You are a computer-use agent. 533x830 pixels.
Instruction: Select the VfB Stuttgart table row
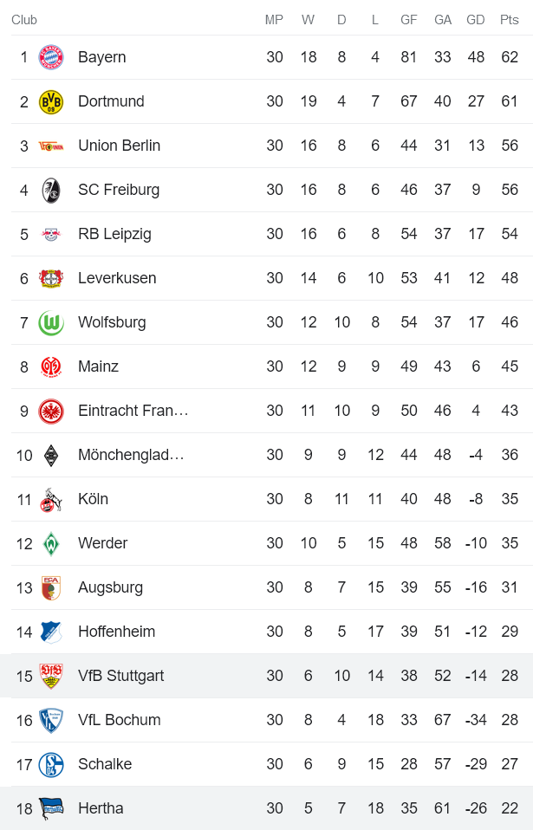coord(260,675)
